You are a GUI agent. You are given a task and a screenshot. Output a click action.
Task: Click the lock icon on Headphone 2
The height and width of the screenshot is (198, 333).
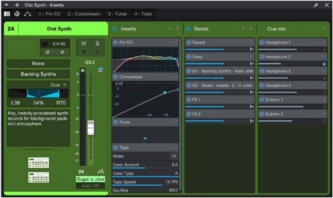click(x=324, y=64)
